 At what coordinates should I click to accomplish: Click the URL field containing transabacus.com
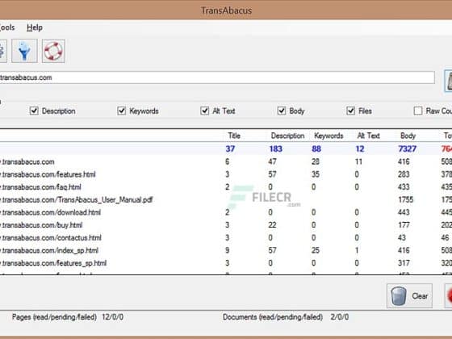click(x=217, y=77)
